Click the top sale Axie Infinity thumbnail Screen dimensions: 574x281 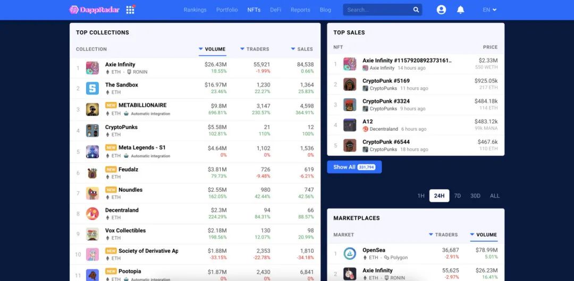click(x=350, y=64)
